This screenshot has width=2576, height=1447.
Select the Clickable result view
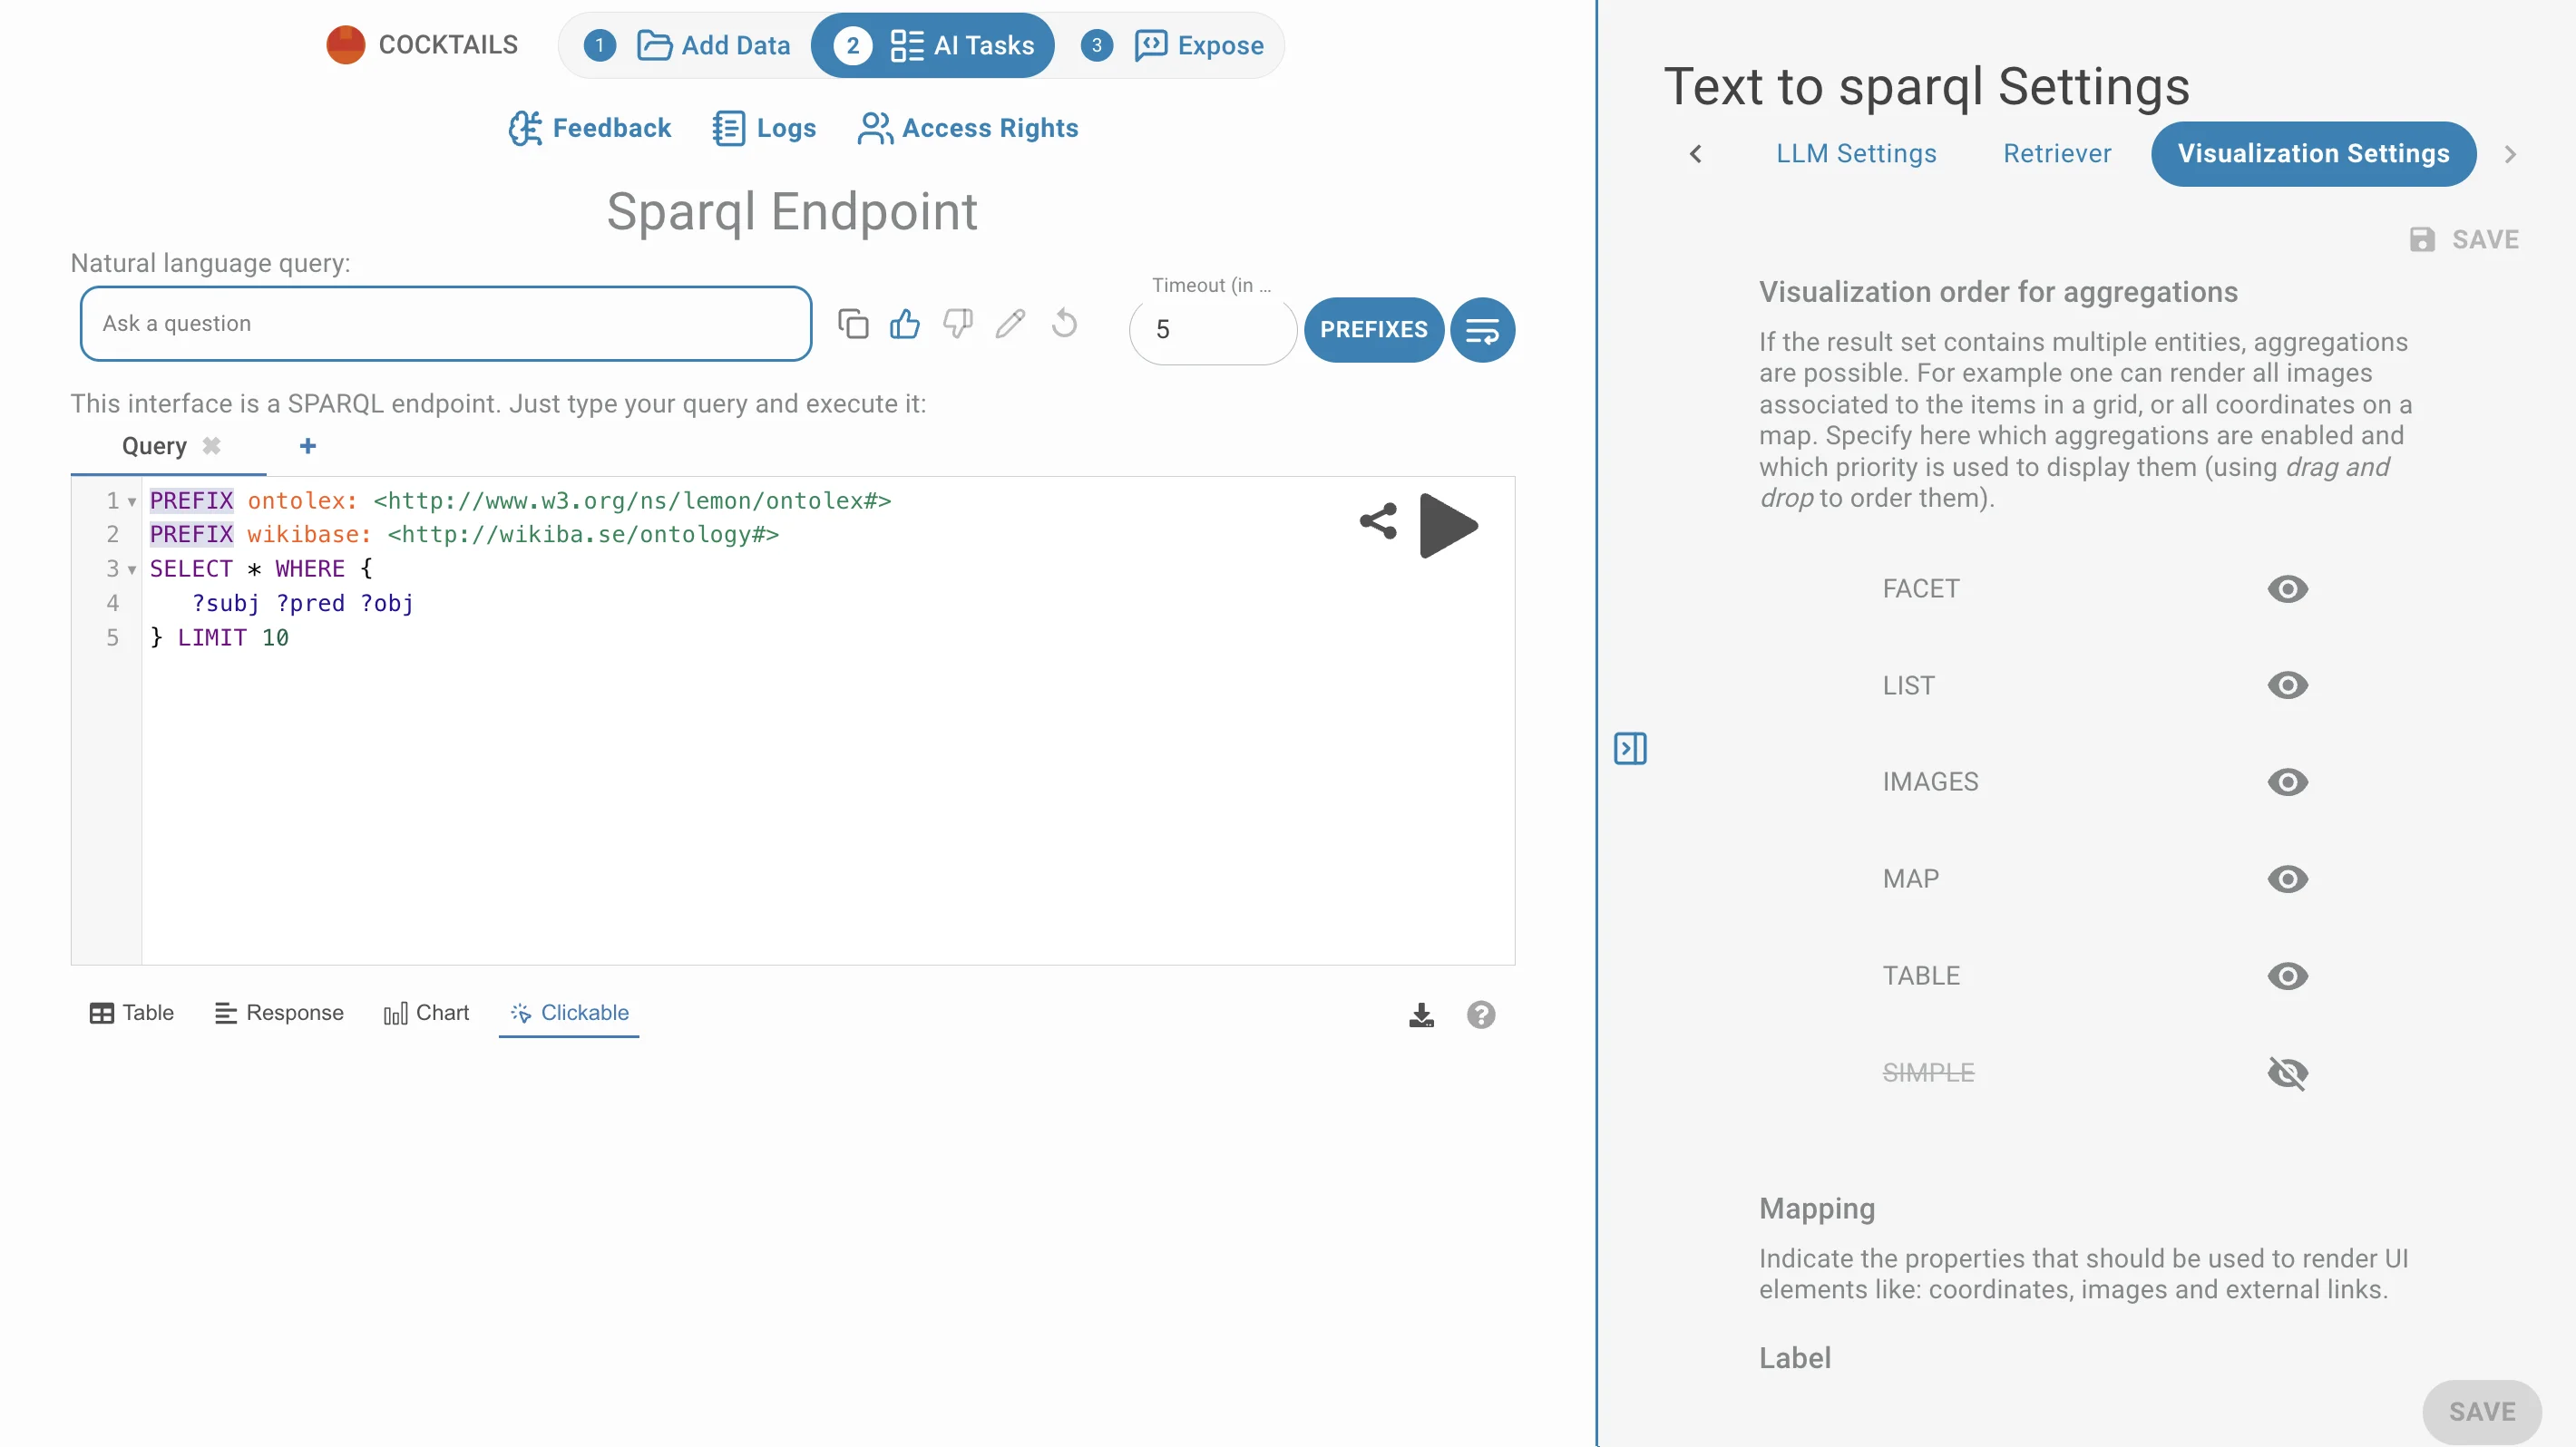pyautogui.click(x=569, y=1013)
